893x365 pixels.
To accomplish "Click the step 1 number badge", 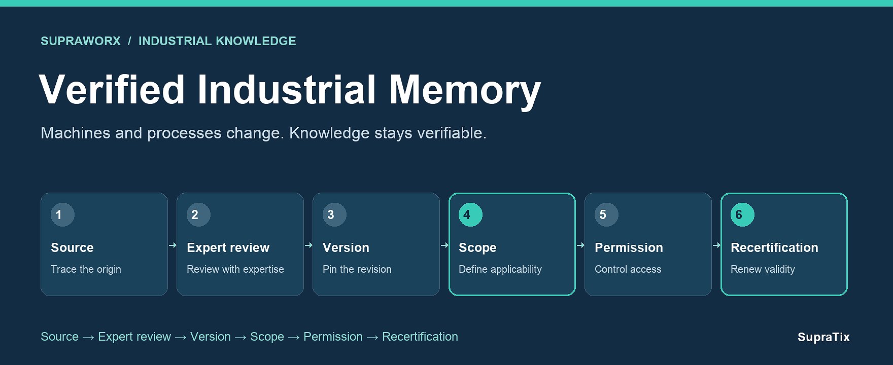I will [62, 214].
